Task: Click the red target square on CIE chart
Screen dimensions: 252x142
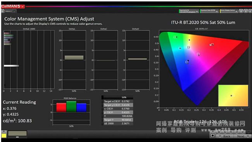Action: [212, 44]
